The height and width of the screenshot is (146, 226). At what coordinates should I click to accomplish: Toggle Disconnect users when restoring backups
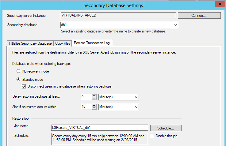24,86
